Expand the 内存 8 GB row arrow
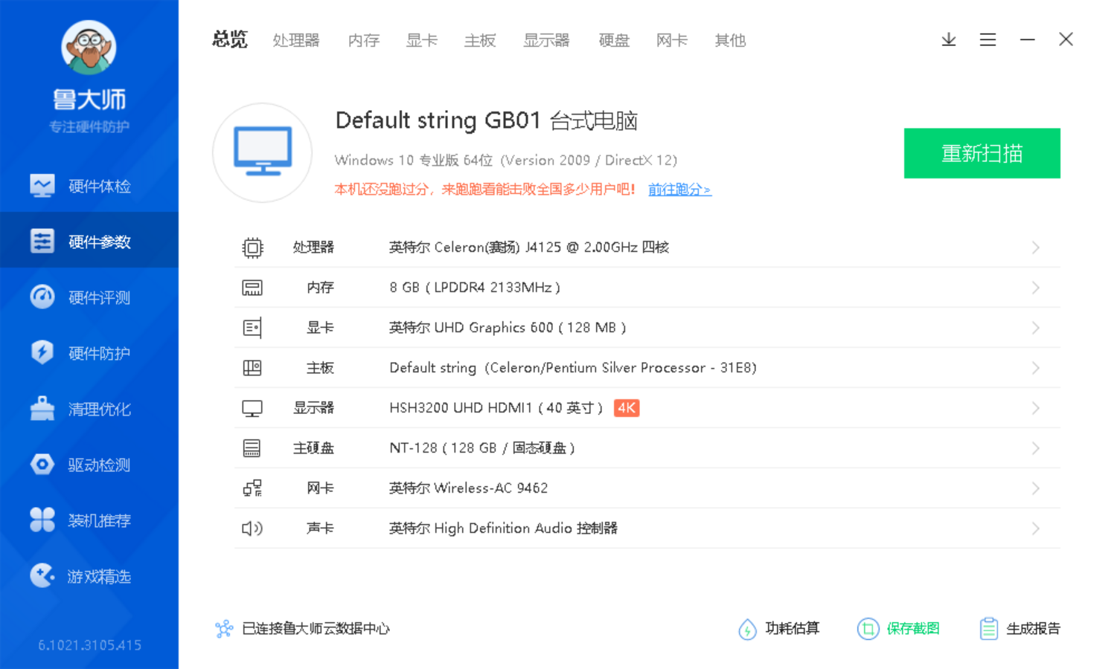Screen dimensions: 1094x669 1035,288
